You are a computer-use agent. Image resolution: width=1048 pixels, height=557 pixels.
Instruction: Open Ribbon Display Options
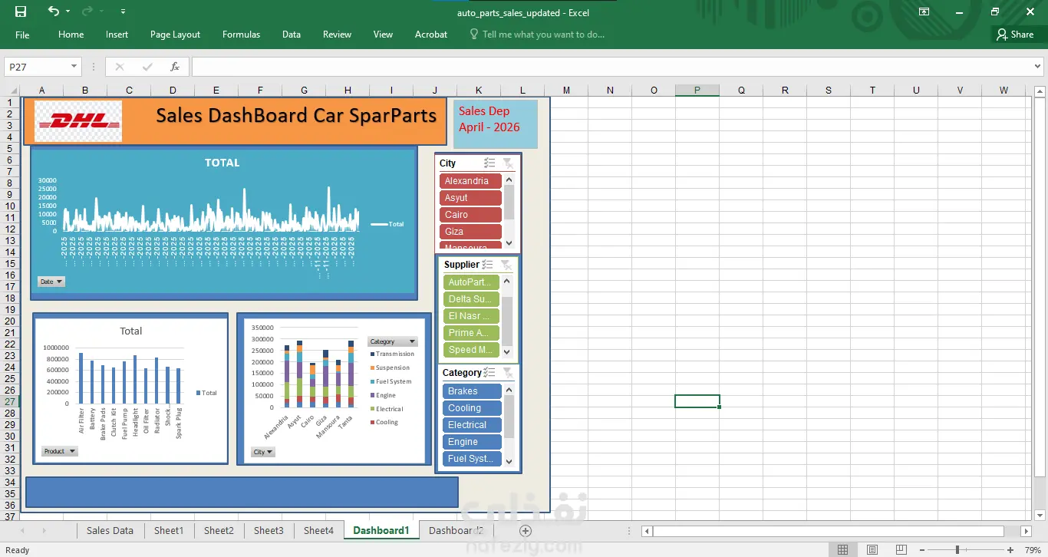(x=924, y=12)
